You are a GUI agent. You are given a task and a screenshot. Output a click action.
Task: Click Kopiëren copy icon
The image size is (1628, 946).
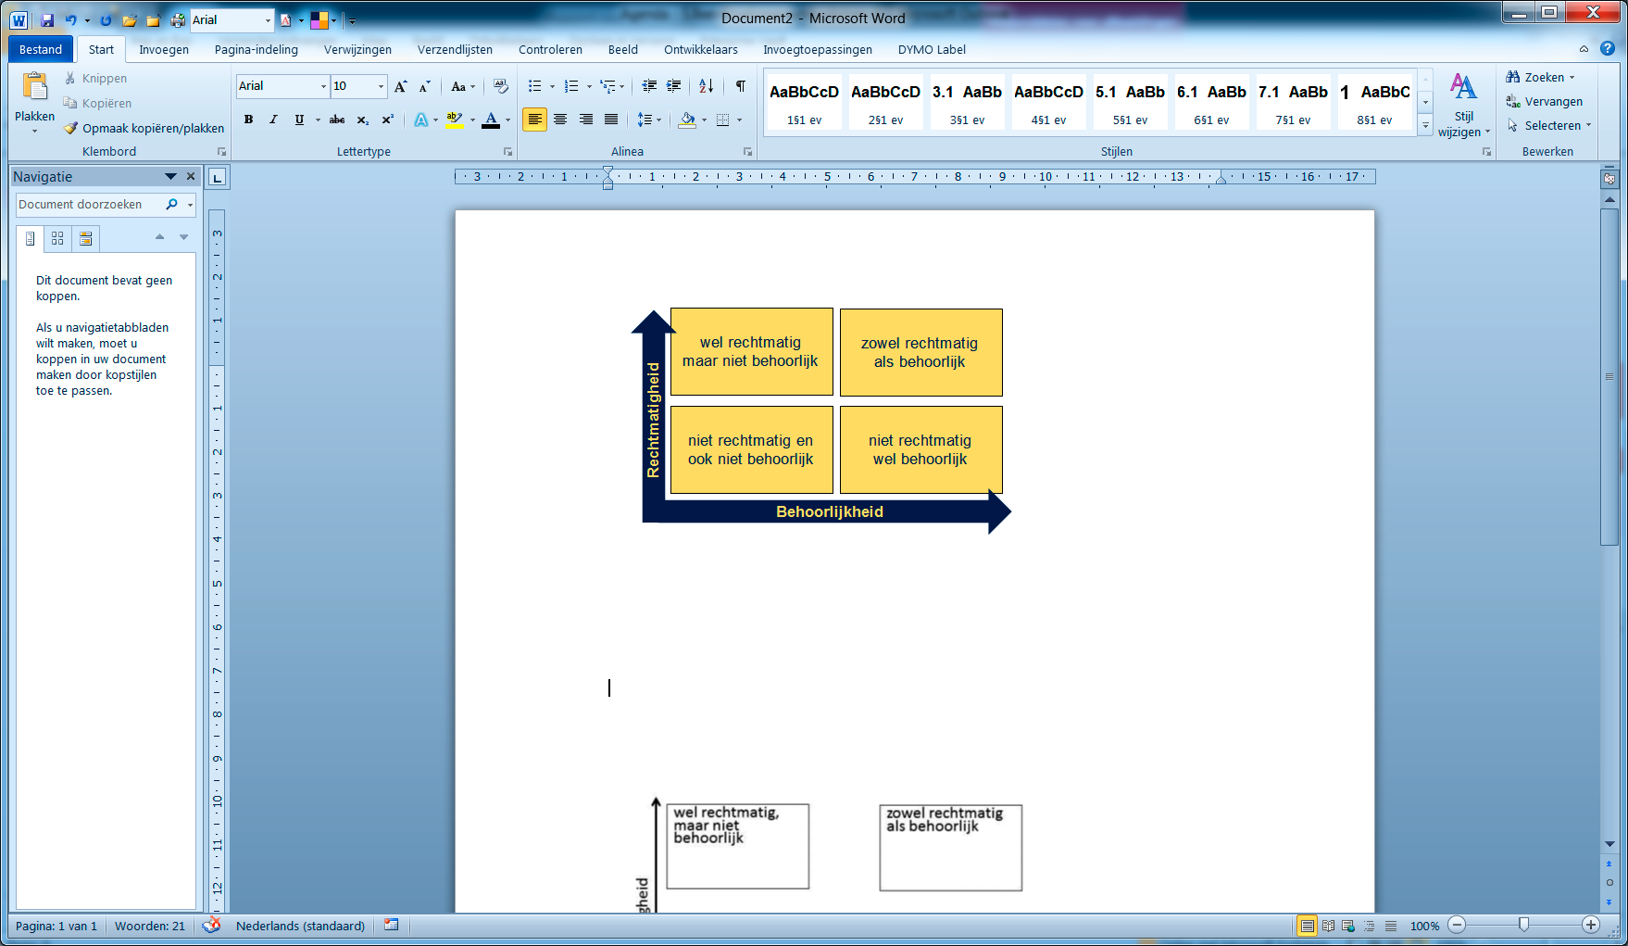click(70, 103)
